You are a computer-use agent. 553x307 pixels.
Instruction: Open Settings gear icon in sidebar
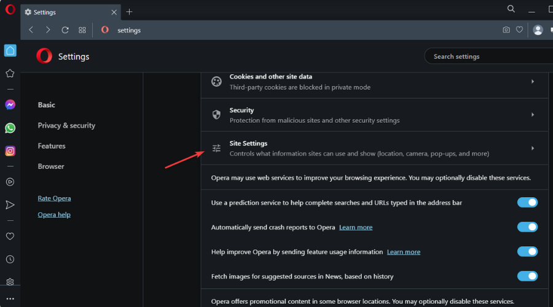pyautogui.click(x=10, y=282)
